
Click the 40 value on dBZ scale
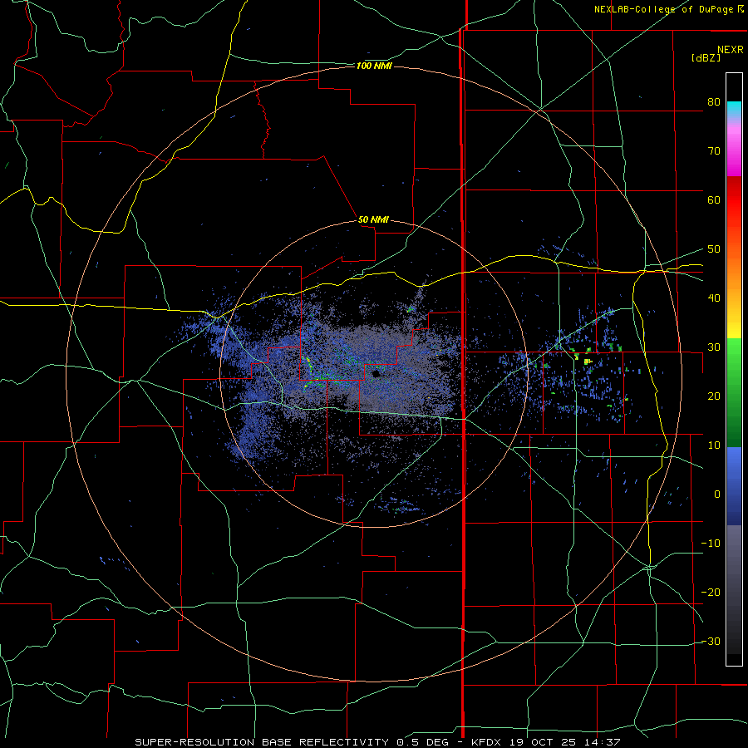tap(714, 298)
